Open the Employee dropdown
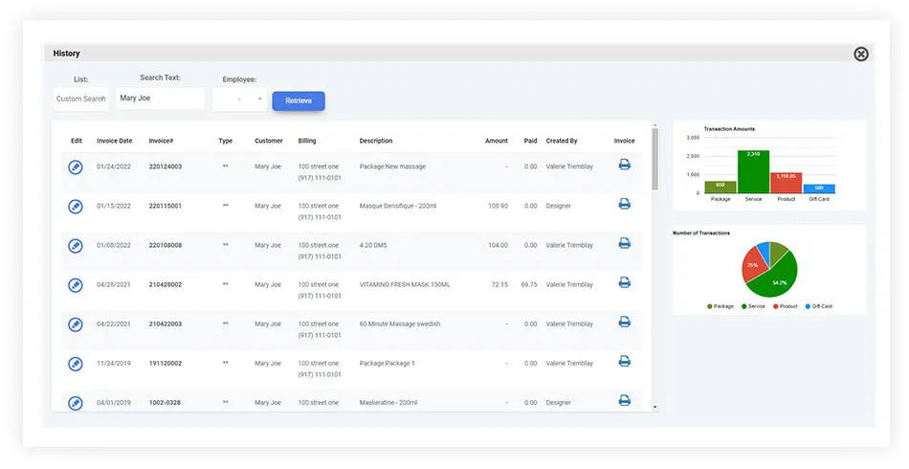The width and height of the screenshot is (909, 469). click(239, 100)
